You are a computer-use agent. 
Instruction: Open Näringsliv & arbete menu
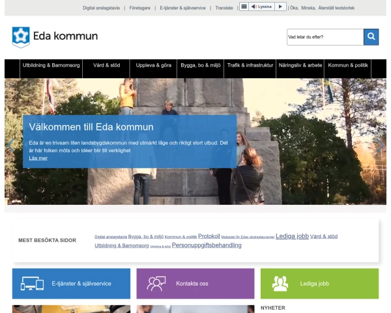point(300,68)
